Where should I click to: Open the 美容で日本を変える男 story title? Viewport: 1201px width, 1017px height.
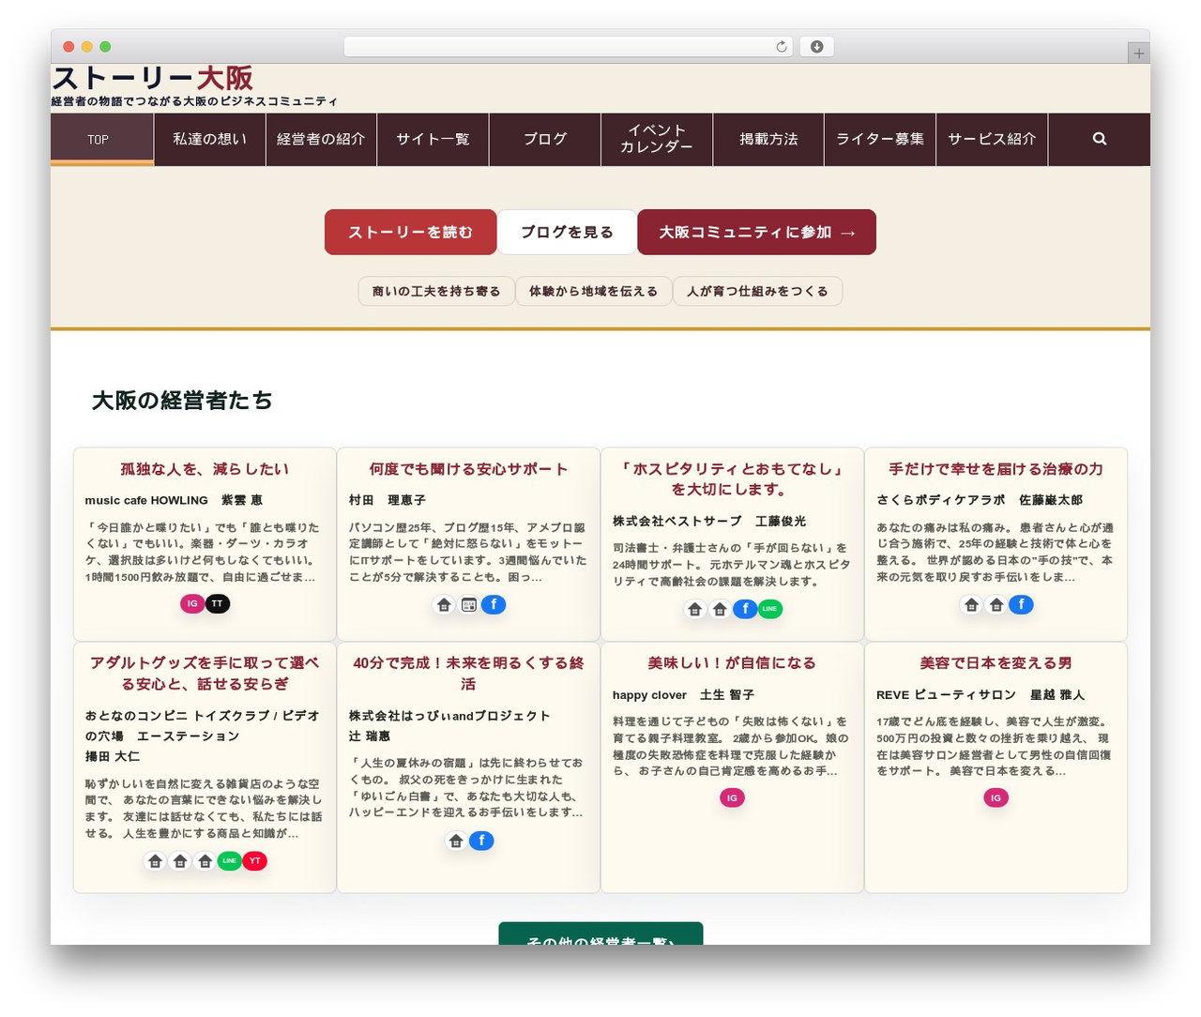[996, 663]
